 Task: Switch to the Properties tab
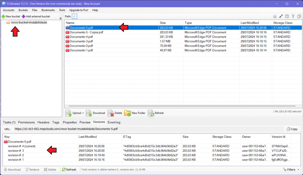(70, 122)
